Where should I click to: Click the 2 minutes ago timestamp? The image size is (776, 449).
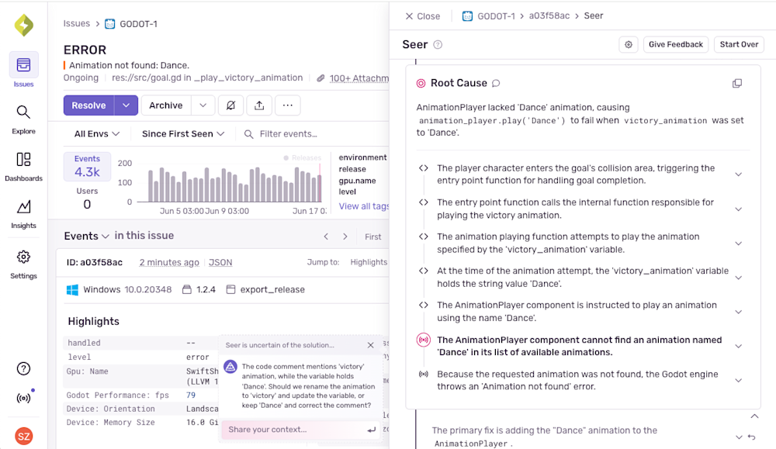point(169,262)
